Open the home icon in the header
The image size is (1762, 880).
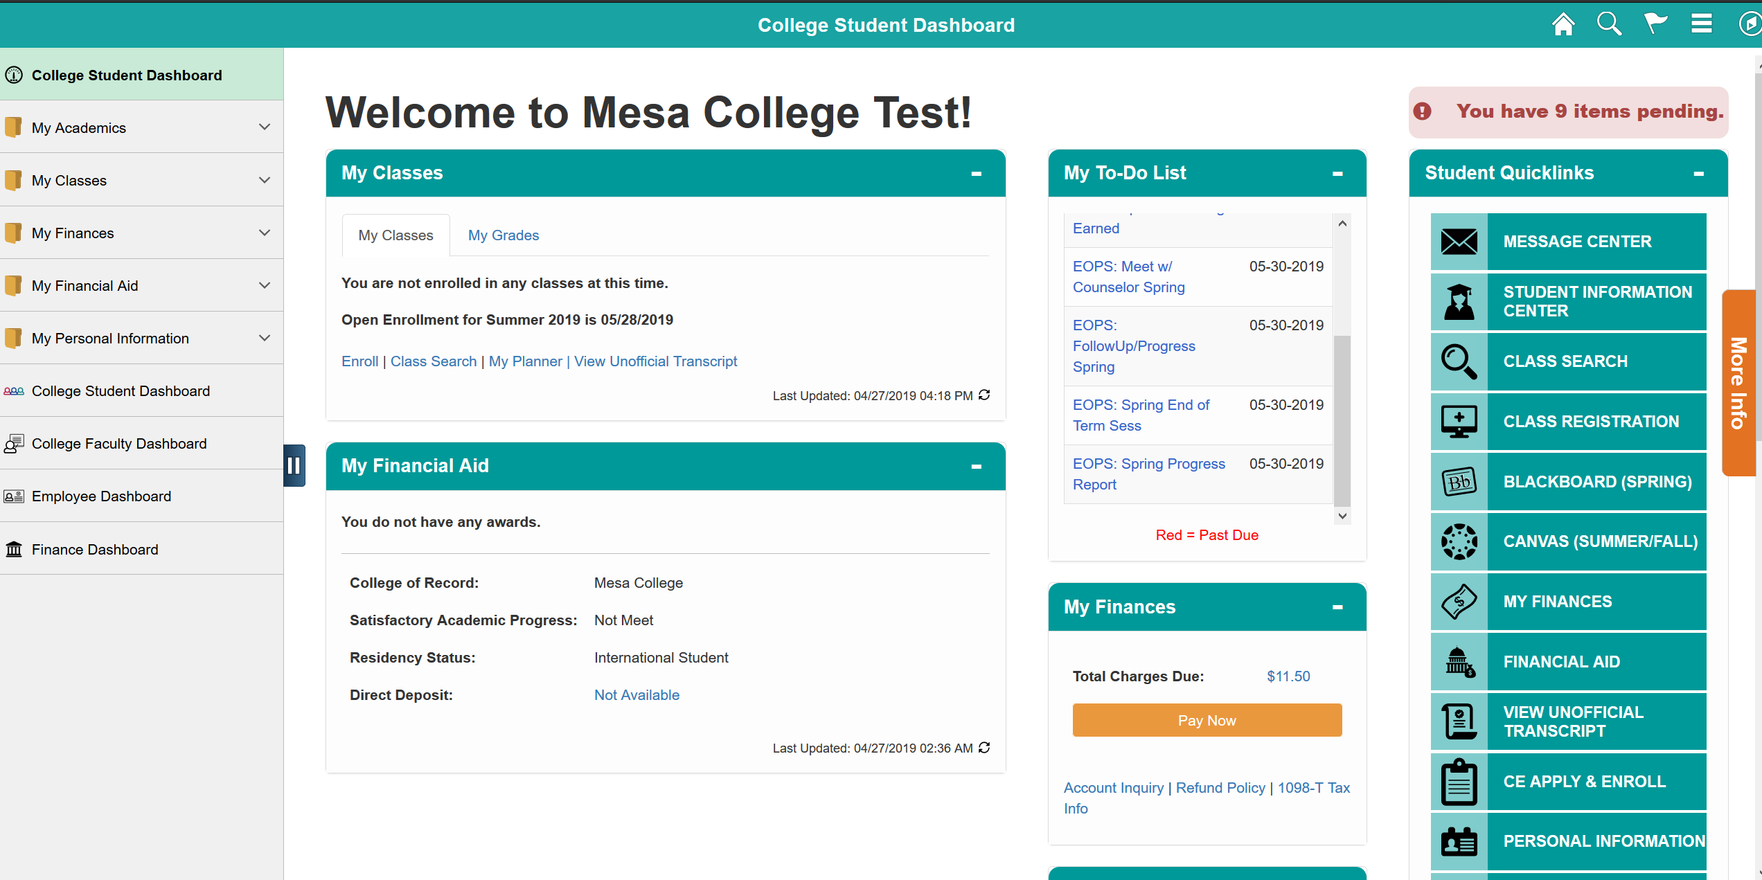(1564, 24)
